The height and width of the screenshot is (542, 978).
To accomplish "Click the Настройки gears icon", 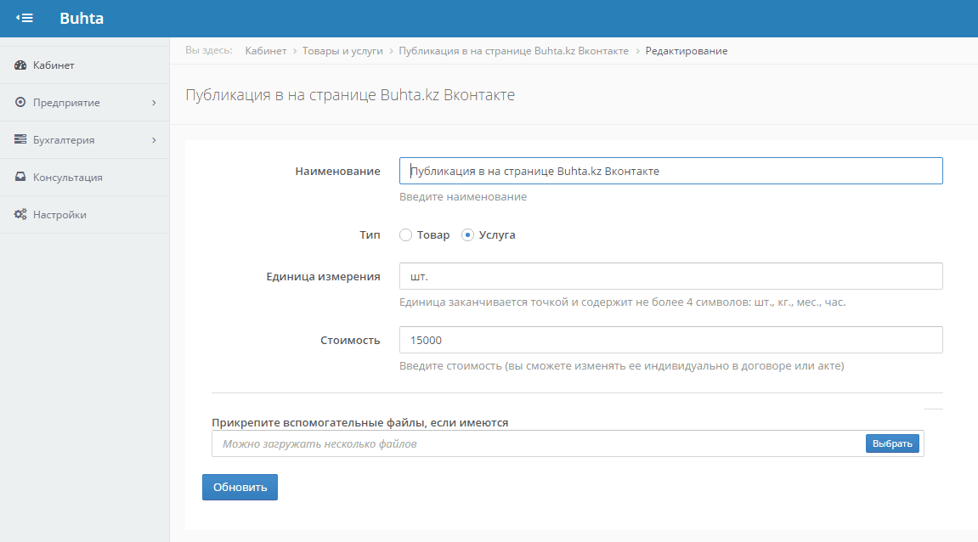I will (x=20, y=215).
